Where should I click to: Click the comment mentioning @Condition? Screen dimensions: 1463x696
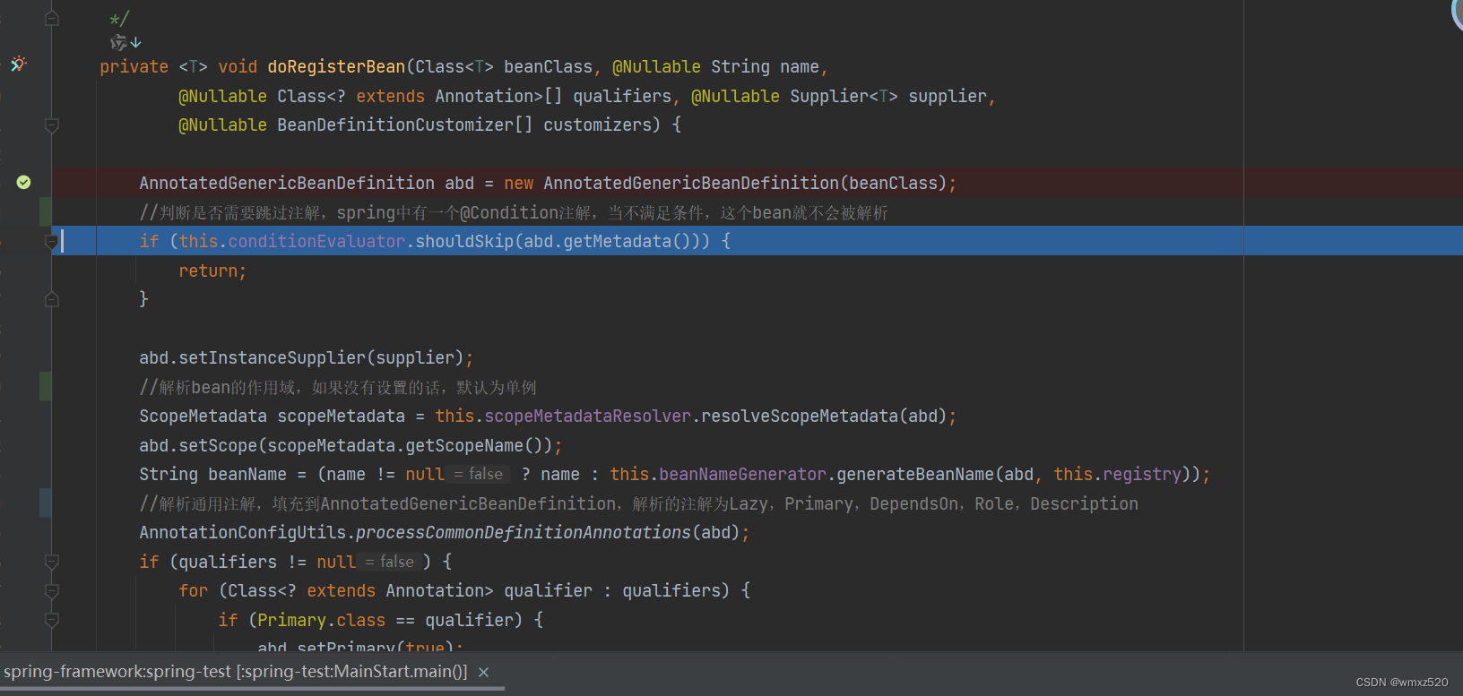(x=514, y=213)
